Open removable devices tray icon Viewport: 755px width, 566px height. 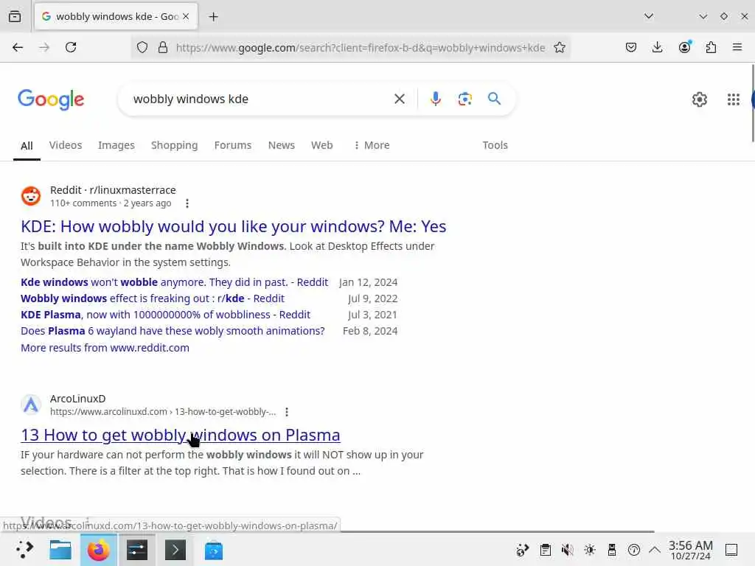[611, 550]
